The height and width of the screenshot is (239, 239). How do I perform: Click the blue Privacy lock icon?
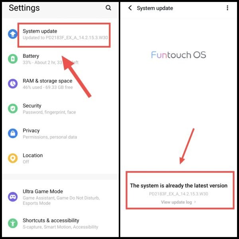pyautogui.click(x=13, y=133)
